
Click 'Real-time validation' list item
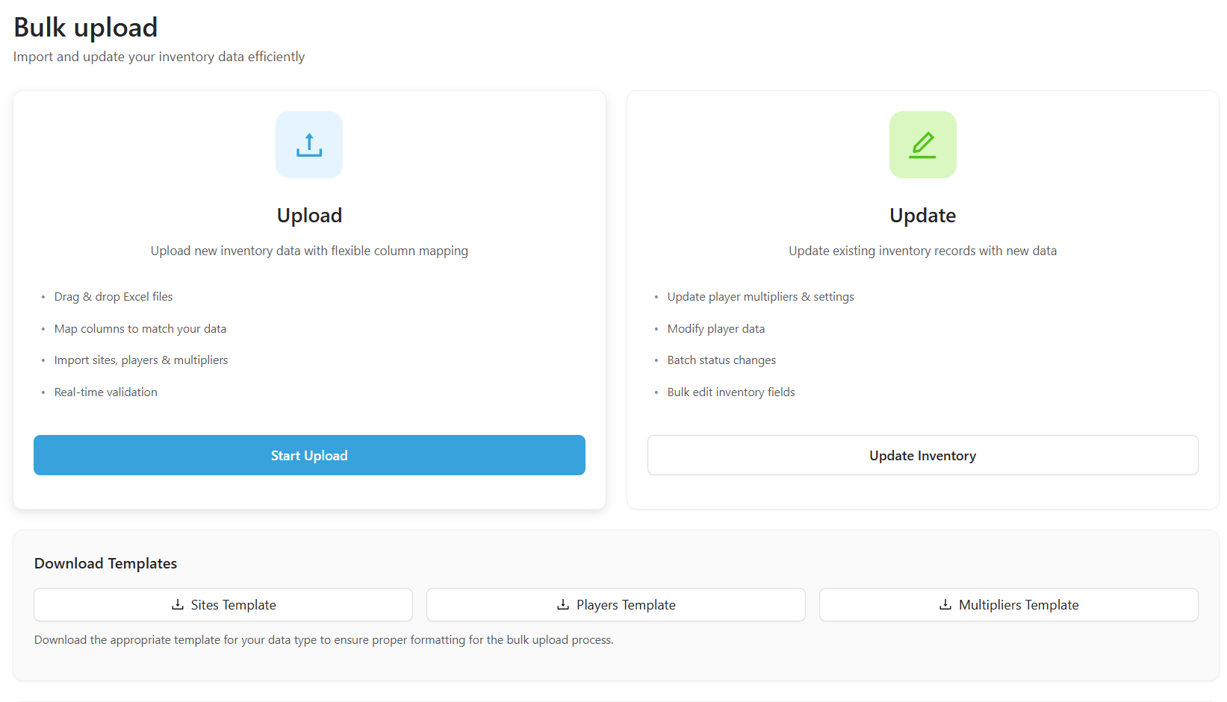[106, 392]
